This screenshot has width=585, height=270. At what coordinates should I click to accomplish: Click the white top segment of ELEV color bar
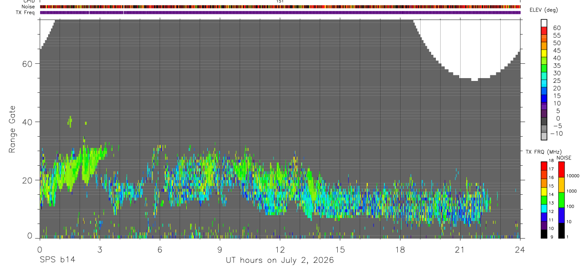tap(545, 23)
